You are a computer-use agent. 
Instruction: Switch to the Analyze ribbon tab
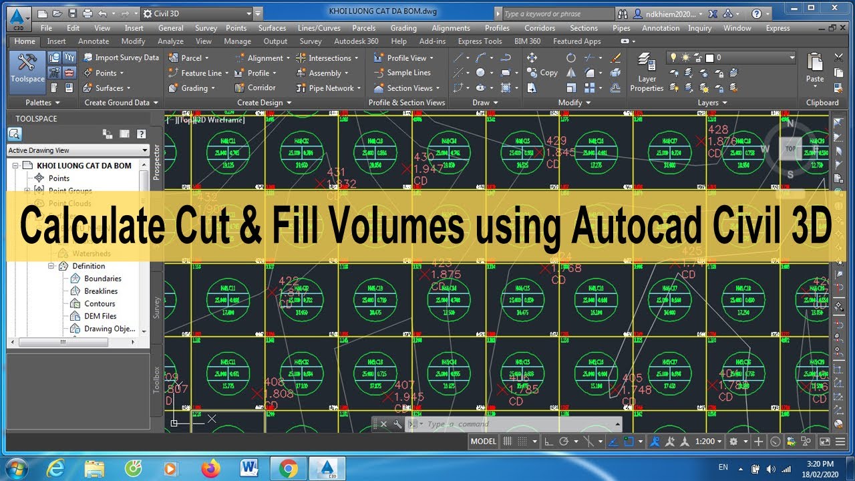(x=170, y=41)
